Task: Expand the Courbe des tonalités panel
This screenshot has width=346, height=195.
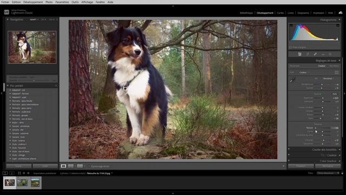Action: 340,149
